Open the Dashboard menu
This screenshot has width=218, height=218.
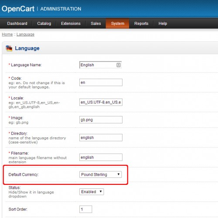click(17, 24)
